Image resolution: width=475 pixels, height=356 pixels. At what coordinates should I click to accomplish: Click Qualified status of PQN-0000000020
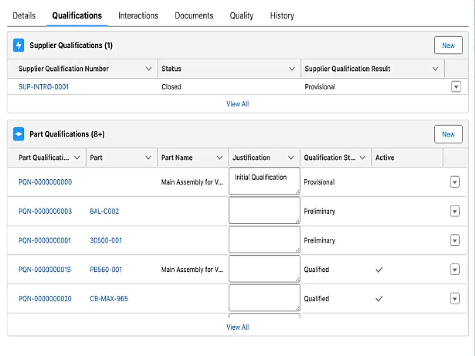316,298
